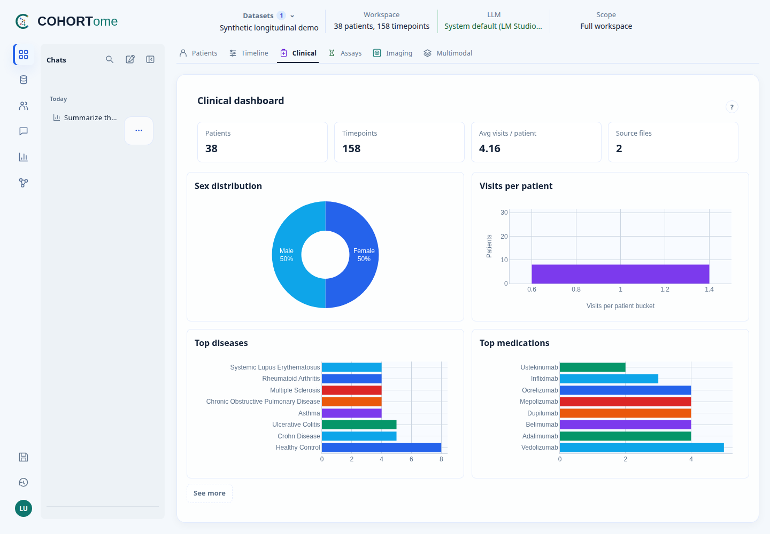Click the Male slice of the donut chart
Image resolution: width=770 pixels, height=534 pixels.
pyautogui.click(x=287, y=255)
